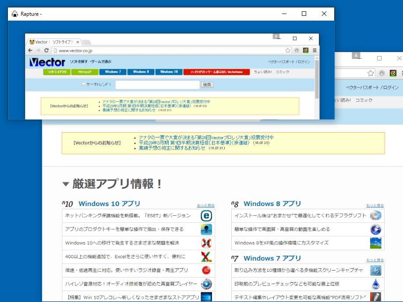Click the screen capture software icon

376,270
